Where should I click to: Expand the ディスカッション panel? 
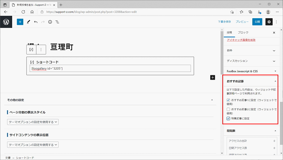tap(251, 61)
